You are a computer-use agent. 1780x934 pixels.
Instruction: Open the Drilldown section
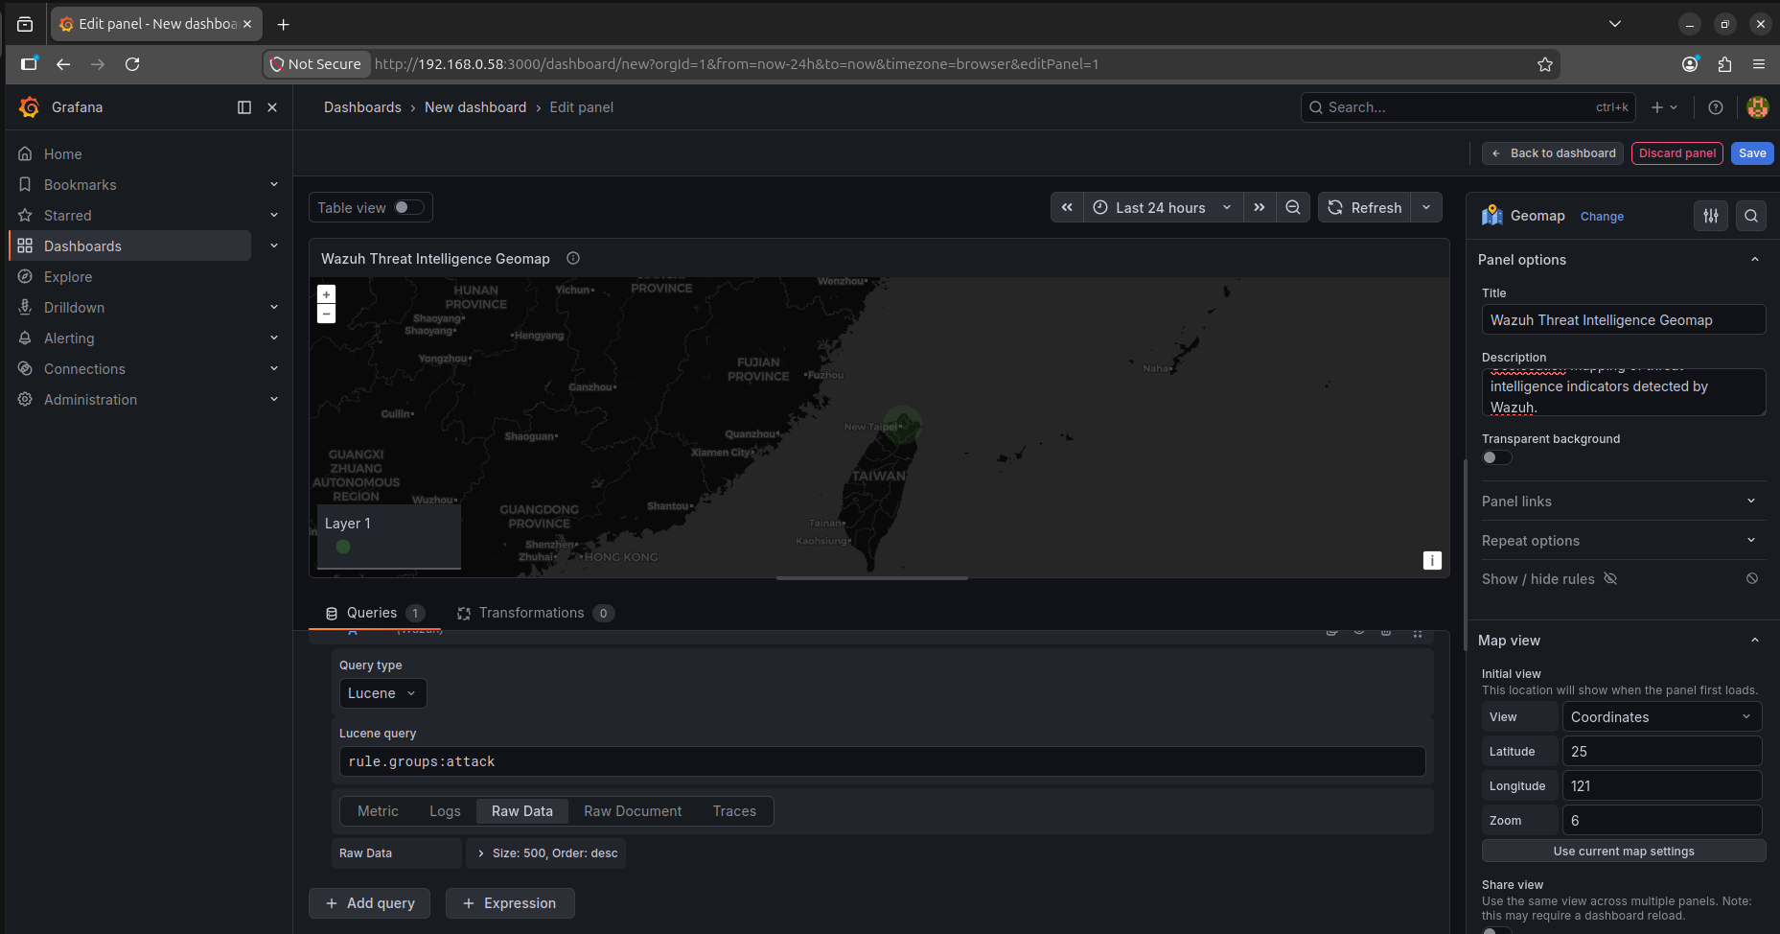click(75, 308)
